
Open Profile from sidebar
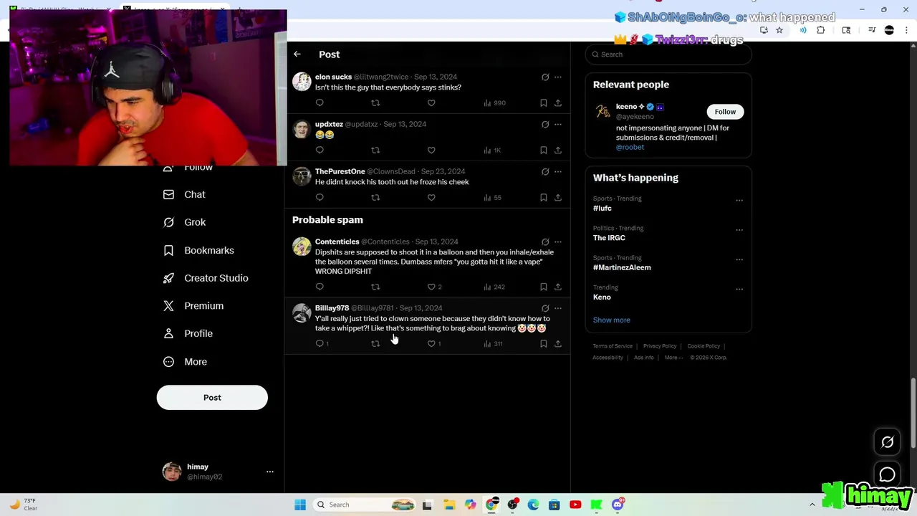[188, 334]
